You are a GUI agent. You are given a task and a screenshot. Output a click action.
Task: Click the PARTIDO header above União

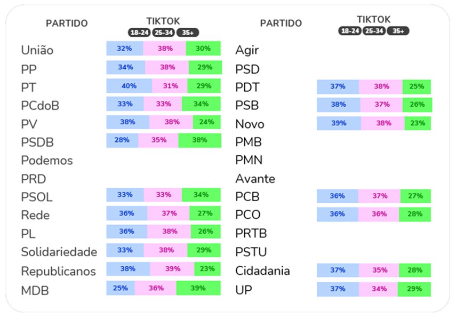[x=67, y=23]
